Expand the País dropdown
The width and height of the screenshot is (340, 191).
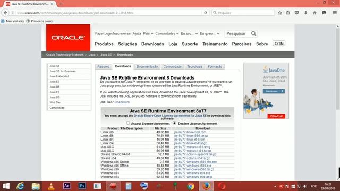point(148,33)
